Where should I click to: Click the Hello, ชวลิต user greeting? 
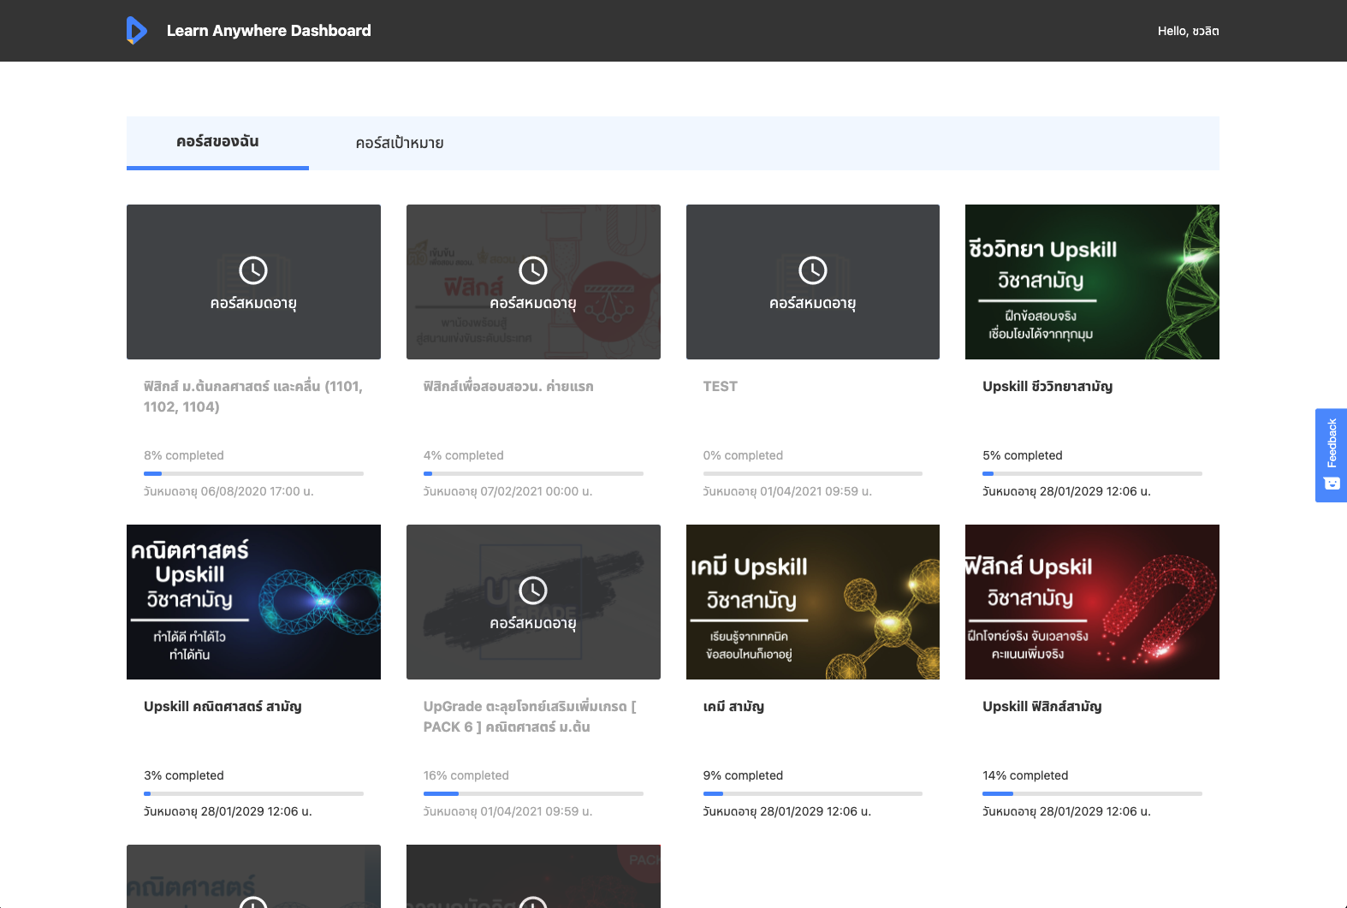tap(1188, 31)
